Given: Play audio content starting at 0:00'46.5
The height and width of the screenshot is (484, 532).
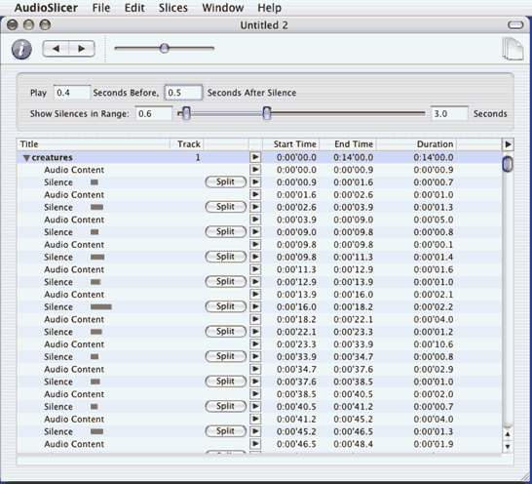Looking at the screenshot, I should point(255,444).
